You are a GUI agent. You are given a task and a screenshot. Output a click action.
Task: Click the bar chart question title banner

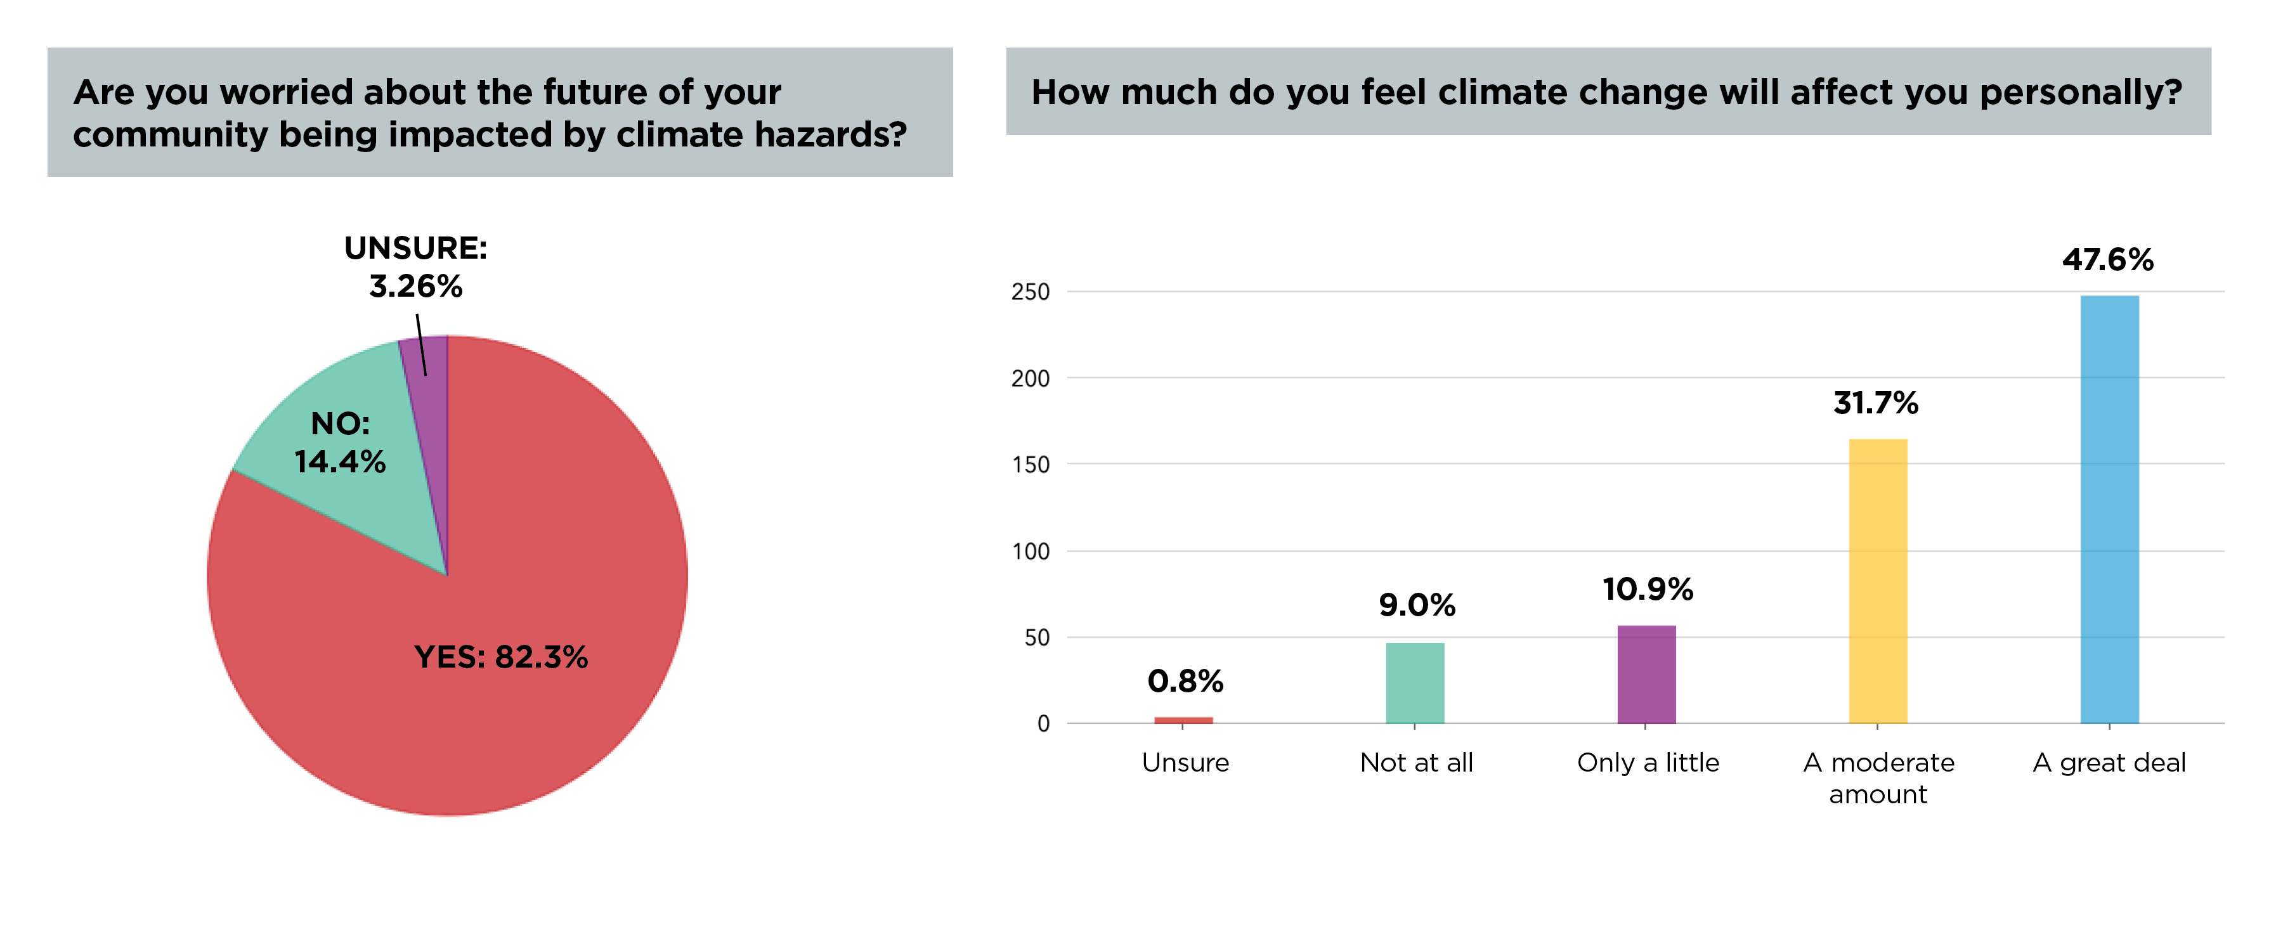(x=1608, y=91)
